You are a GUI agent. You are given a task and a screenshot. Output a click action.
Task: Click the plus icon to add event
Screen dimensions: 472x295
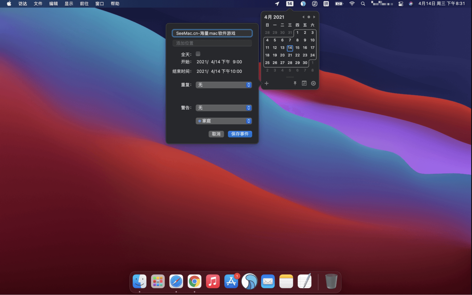pos(267,83)
